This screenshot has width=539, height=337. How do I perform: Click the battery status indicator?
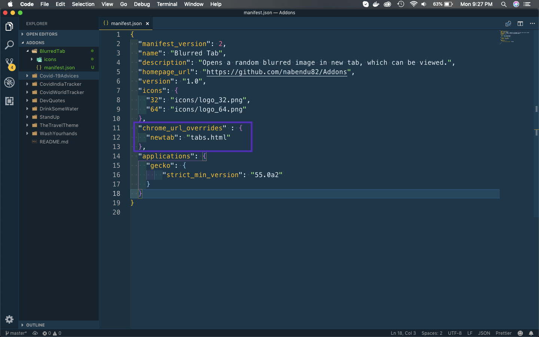(x=443, y=4)
